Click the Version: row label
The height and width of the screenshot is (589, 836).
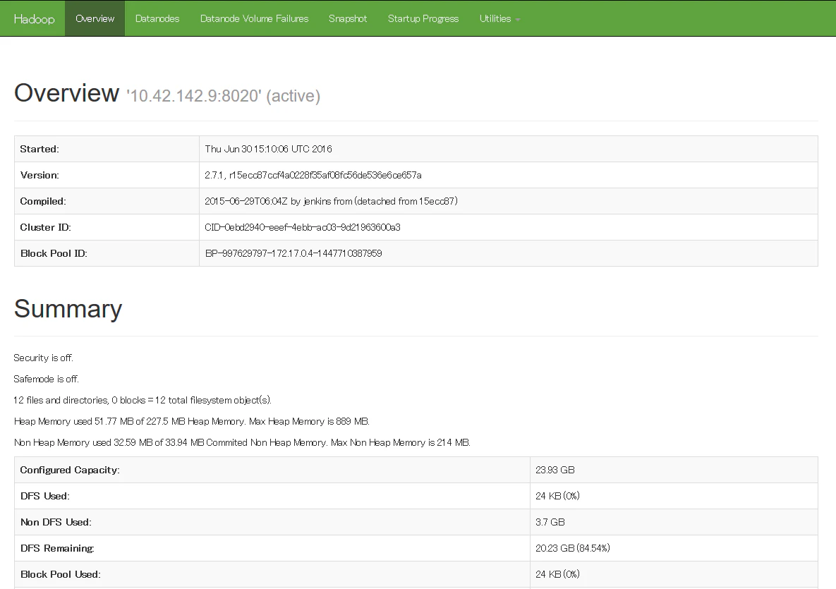pyautogui.click(x=40, y=176)
